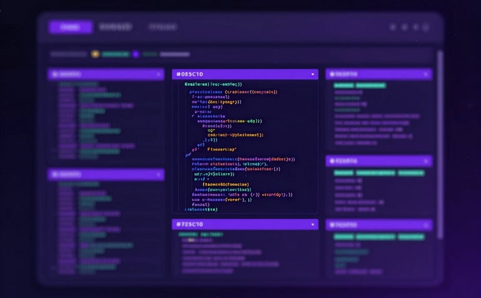The image size is (481, 298).
Task: Expand the chevron on the bottom right-side panel header
Action: (x=426, y=225)
